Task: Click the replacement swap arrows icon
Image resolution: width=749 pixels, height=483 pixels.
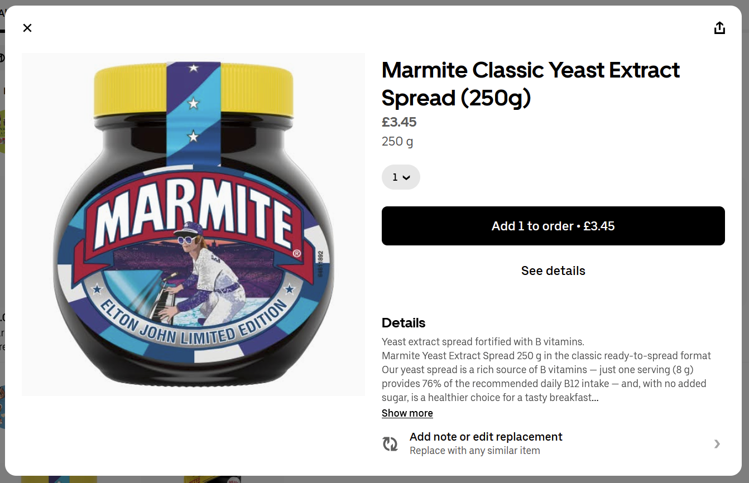Action: click(x=390, y=443)
